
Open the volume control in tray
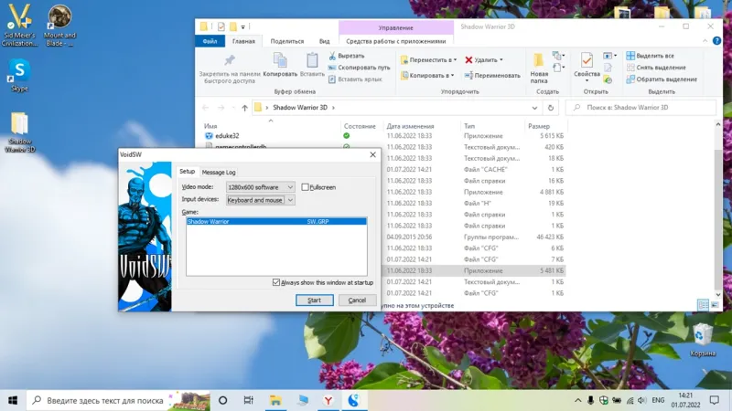point(642,400)
